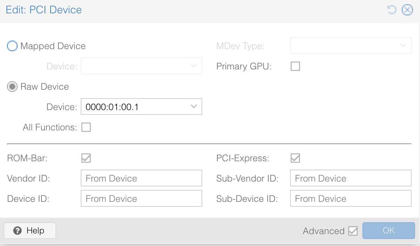
Task: Toggle the PCI-Express checkbox
Action: [295, 158]
